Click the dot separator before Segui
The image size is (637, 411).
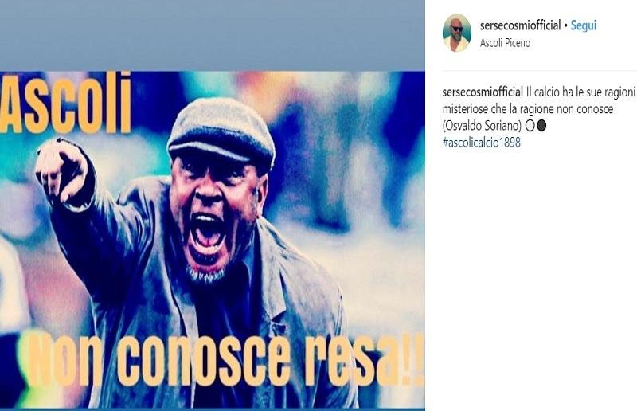(565, 26)
